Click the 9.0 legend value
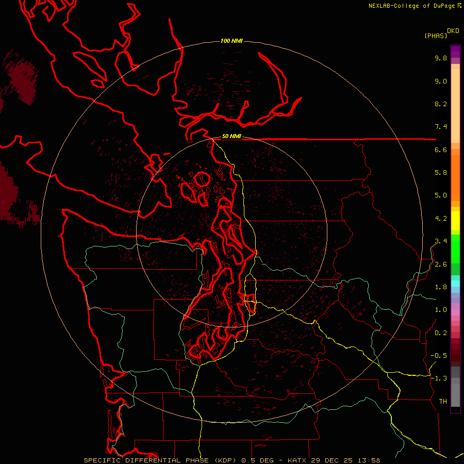 click(441, 81)
